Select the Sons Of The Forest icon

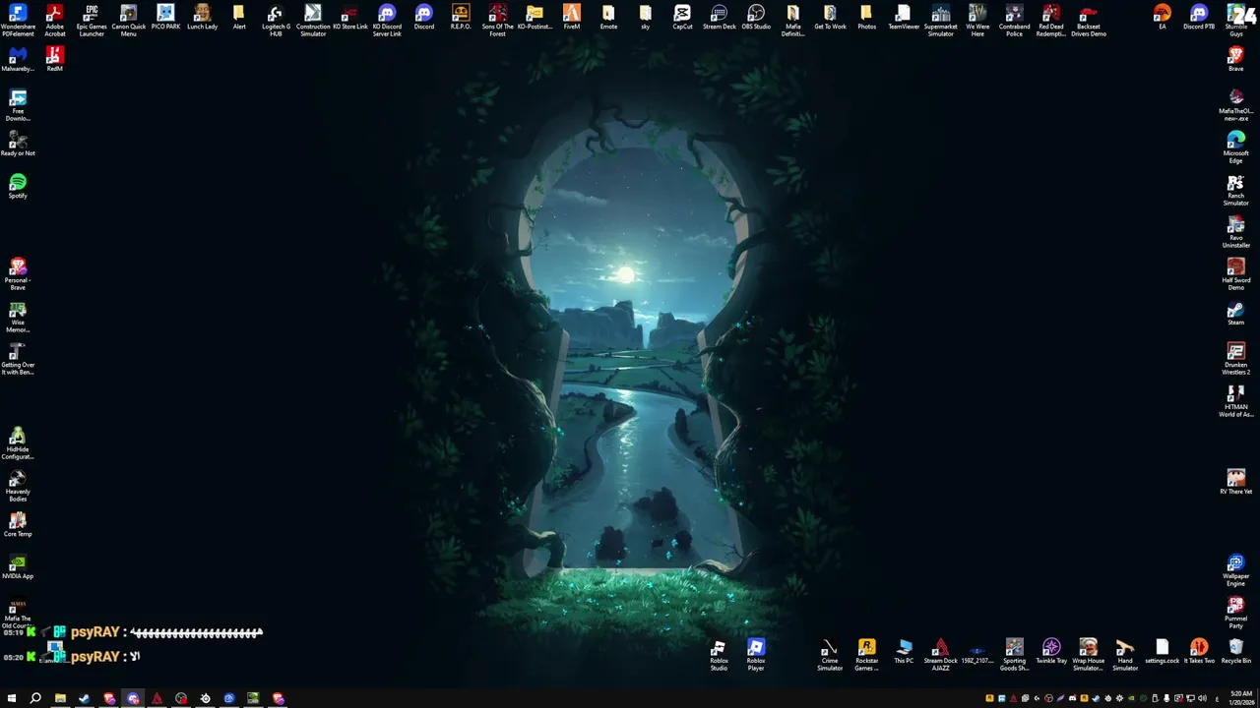497,21
